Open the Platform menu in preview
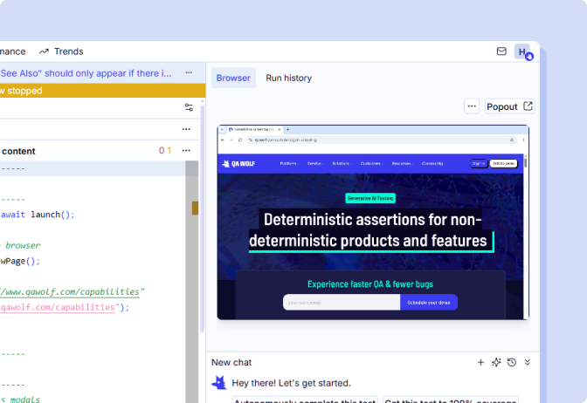This screenshot has width=587, height=403. click(x=288, y=163)
